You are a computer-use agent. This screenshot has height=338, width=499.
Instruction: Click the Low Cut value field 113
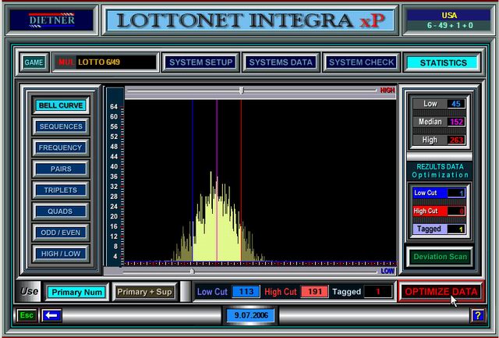click(x=246, y=292)
